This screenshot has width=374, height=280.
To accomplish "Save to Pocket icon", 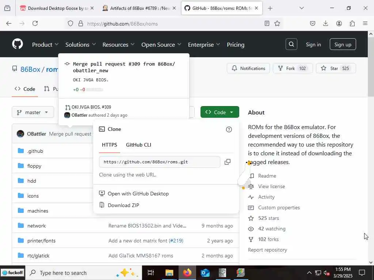I will pyautogui.click(x=313, y=23).
